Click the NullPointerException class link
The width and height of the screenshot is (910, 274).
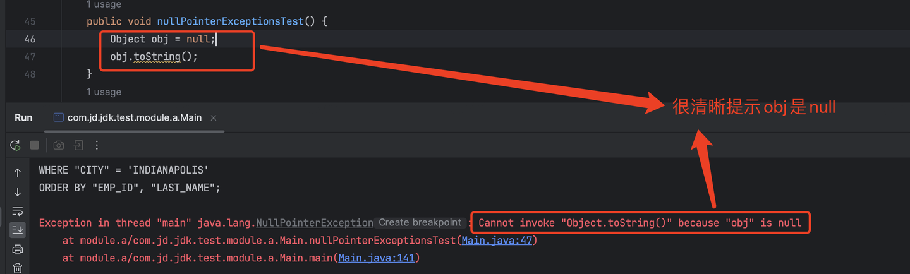click(x=315, y=223)
